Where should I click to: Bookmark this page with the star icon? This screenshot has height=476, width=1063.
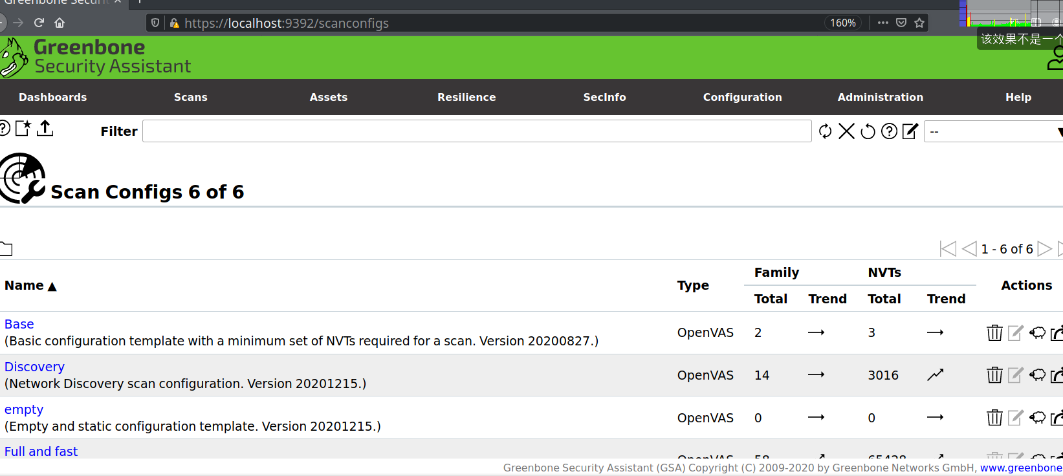[919, 23]
